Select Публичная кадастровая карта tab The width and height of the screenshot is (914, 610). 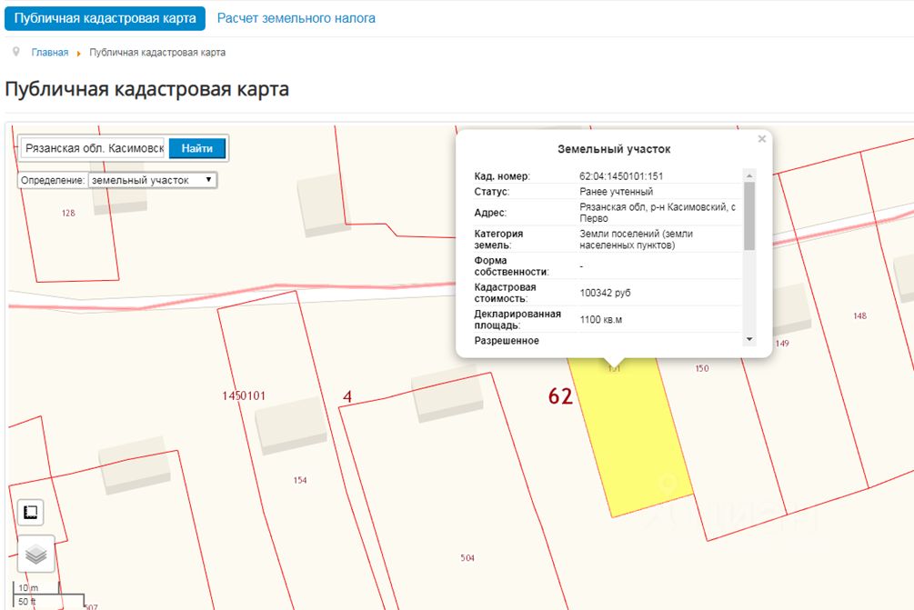[x=105, y=18]
